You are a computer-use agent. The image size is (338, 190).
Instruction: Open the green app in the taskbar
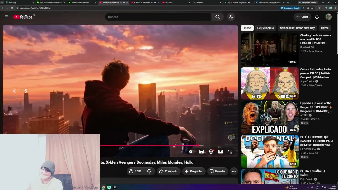pos(109,187)
